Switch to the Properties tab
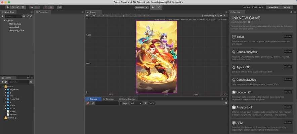Screen dimensions: 297x134 click(42, 12)
